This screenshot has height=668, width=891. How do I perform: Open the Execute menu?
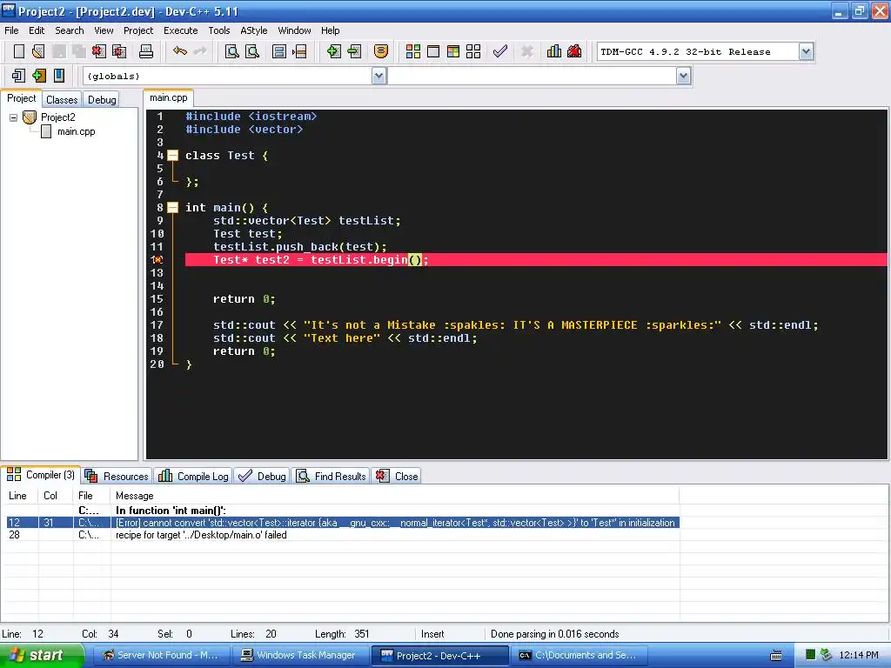pyautogui.click(x=181, y=30)
